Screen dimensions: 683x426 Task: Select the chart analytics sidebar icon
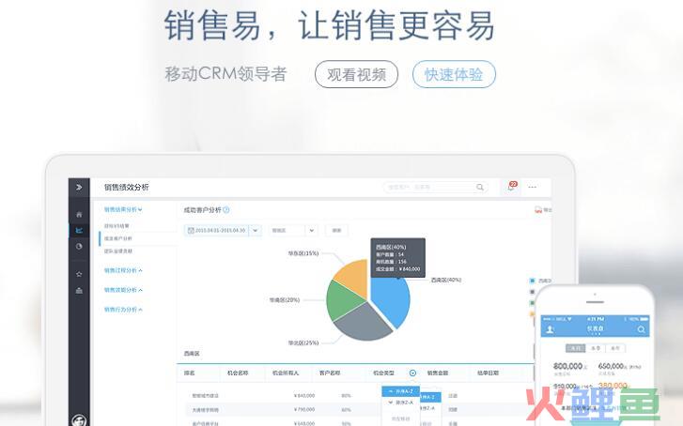pyautogui.click(x=79, y=230)
